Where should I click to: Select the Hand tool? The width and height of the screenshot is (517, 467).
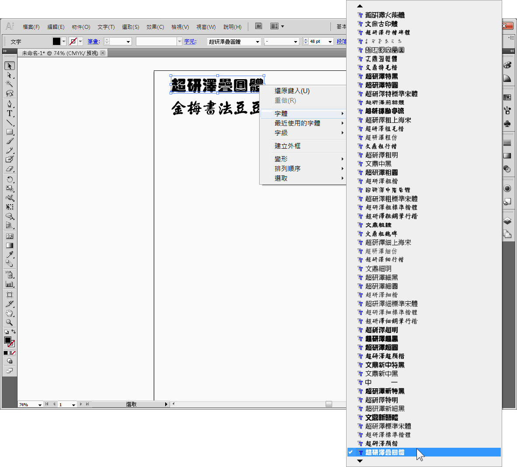click(9, 313)
